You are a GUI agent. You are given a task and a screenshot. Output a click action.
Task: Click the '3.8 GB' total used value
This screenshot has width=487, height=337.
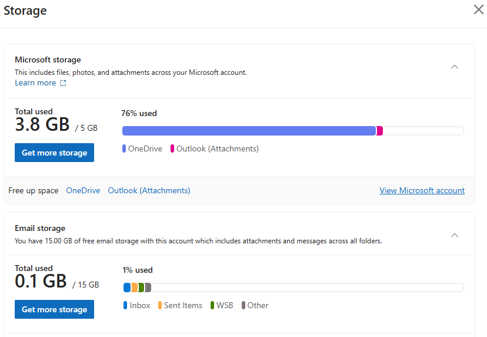[42, 124]
